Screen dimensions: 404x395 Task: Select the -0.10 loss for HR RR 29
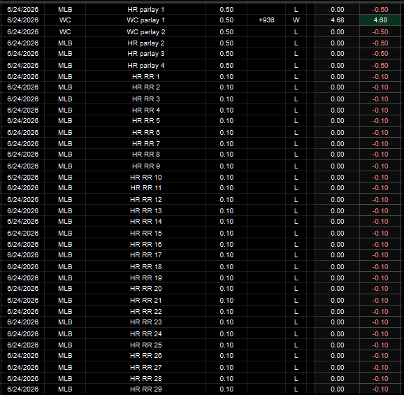pyautogui.click(x=380, y=389)
